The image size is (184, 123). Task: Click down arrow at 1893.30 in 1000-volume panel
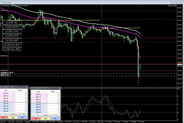click(x=47, y=102)
